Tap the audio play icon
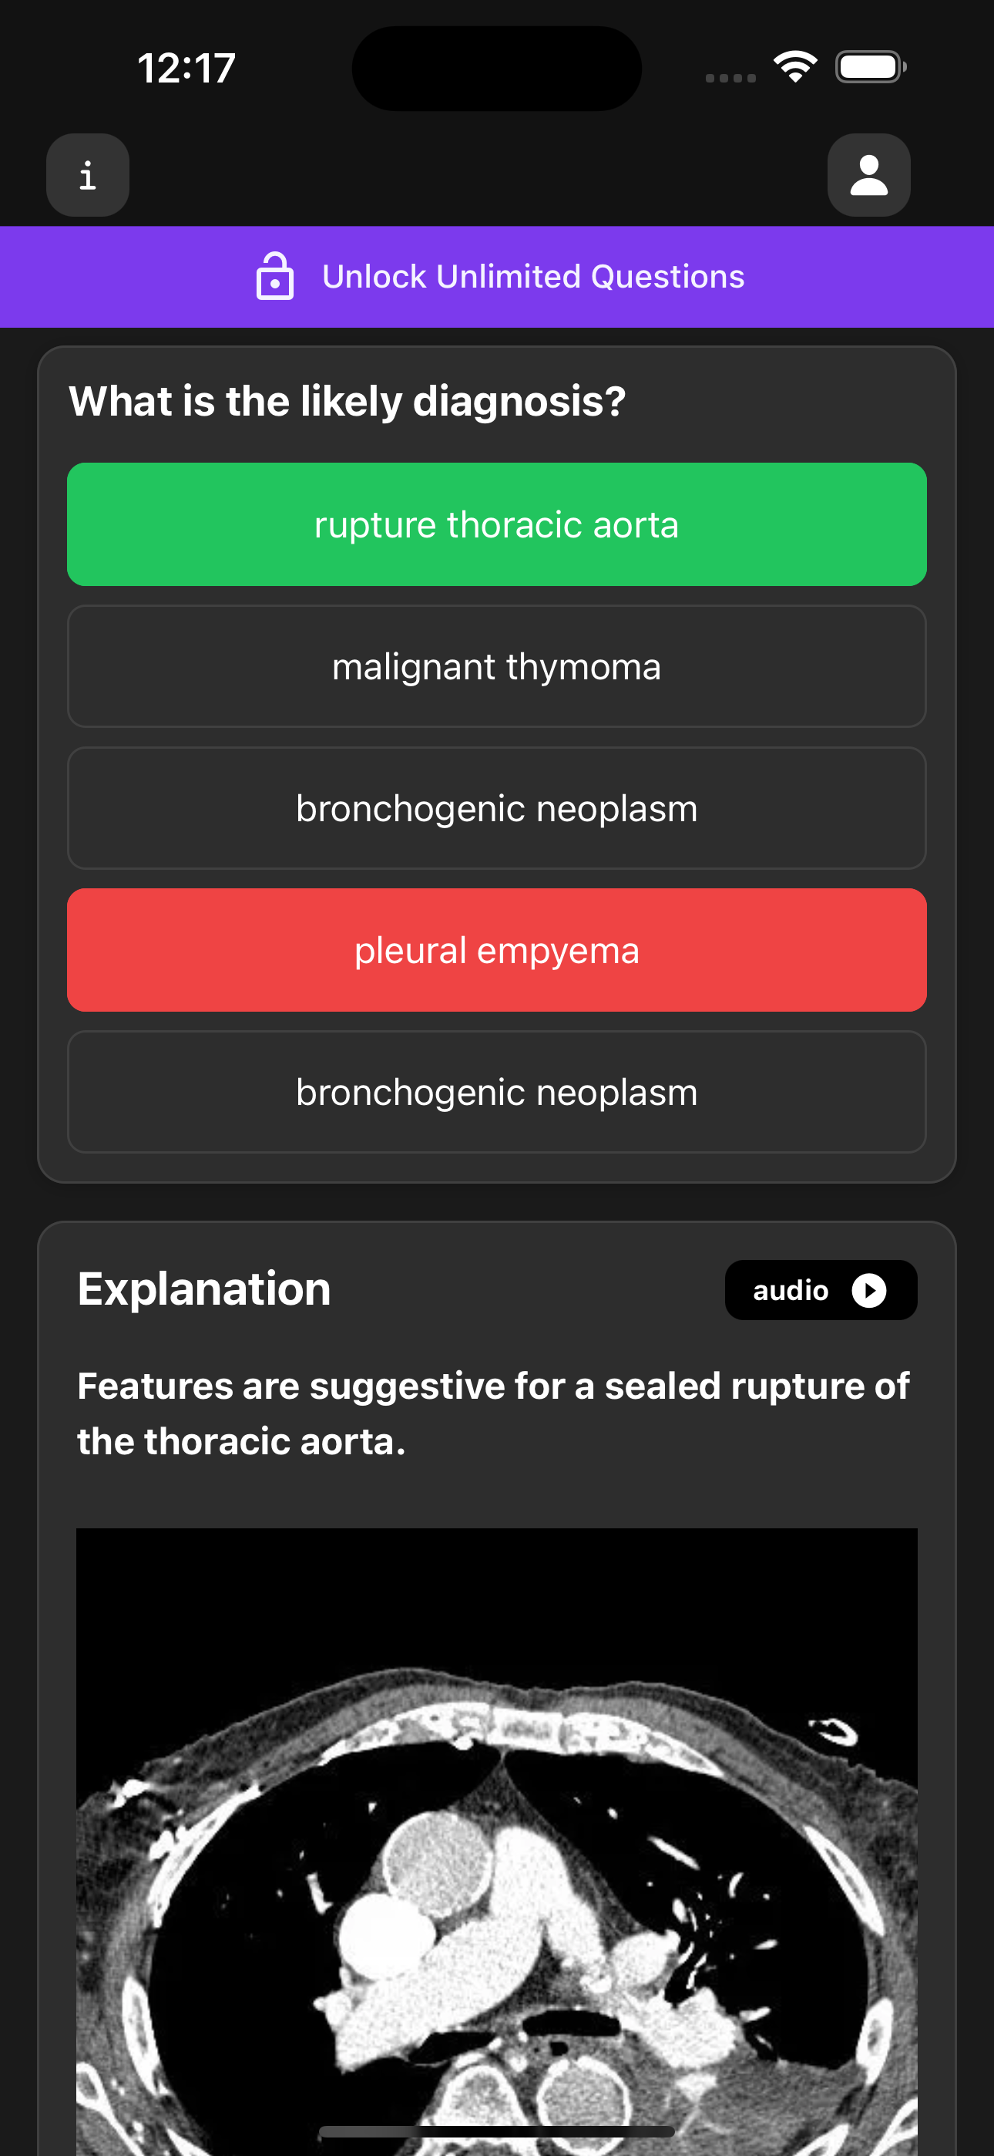This screenshot has width=994, height=2156. pos(868,1290)
